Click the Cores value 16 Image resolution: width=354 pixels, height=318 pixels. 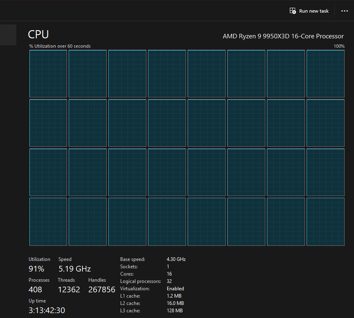point(169,274)
